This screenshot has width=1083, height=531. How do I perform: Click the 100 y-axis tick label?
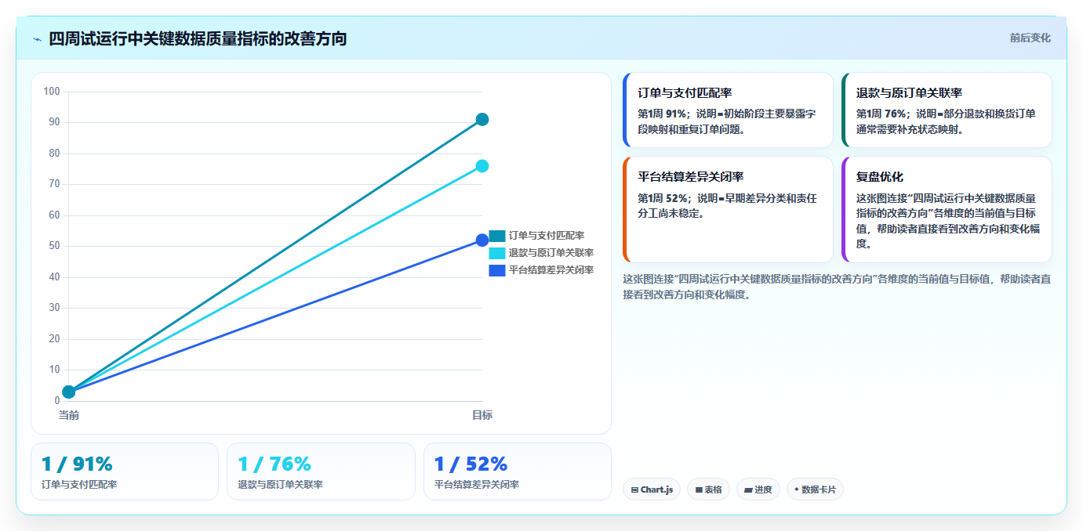(x=52, y=92)
